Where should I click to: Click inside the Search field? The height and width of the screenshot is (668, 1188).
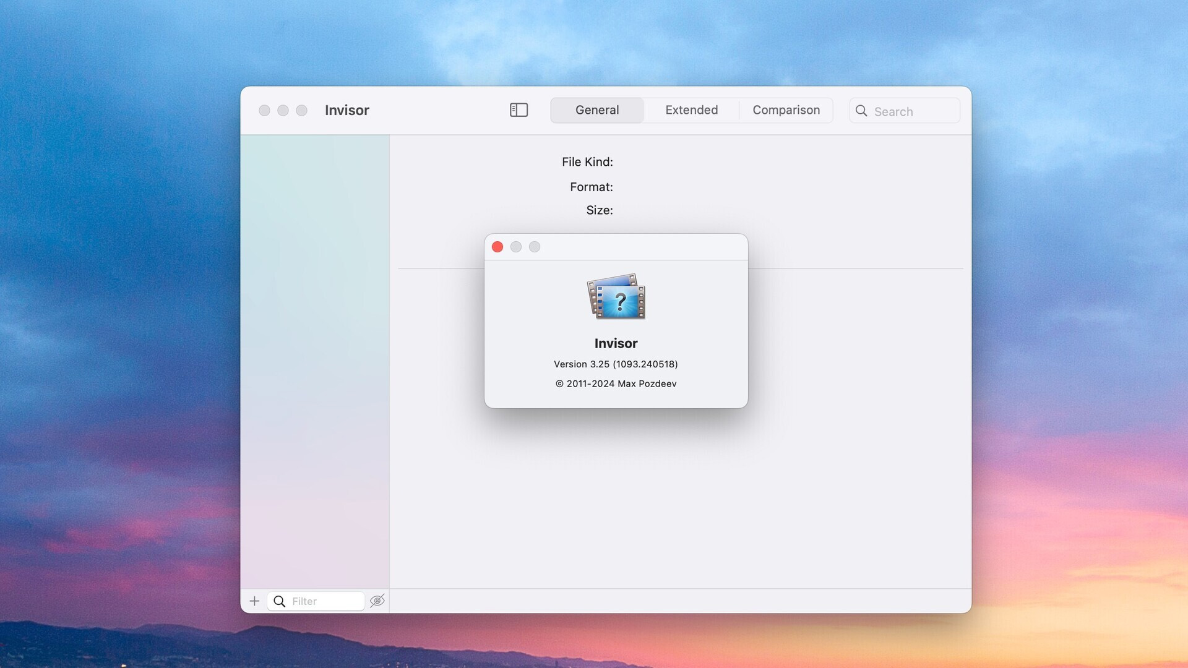(903, 111)
